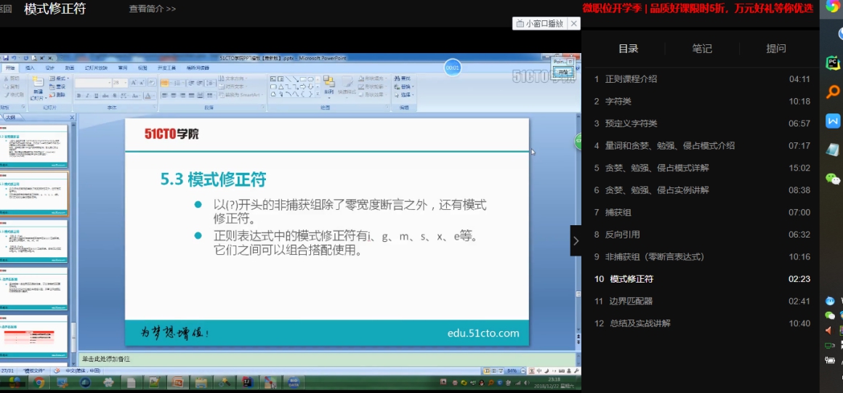Click the red 微职位开学季 promotion banner
843x393 pixels.
[x=698, y=8]
